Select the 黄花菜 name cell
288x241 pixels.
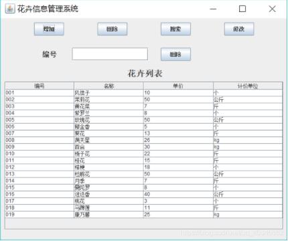click(109, 106)
